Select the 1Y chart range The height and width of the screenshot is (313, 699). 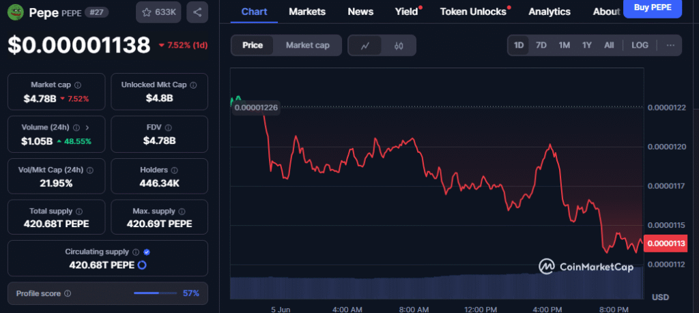586,46
